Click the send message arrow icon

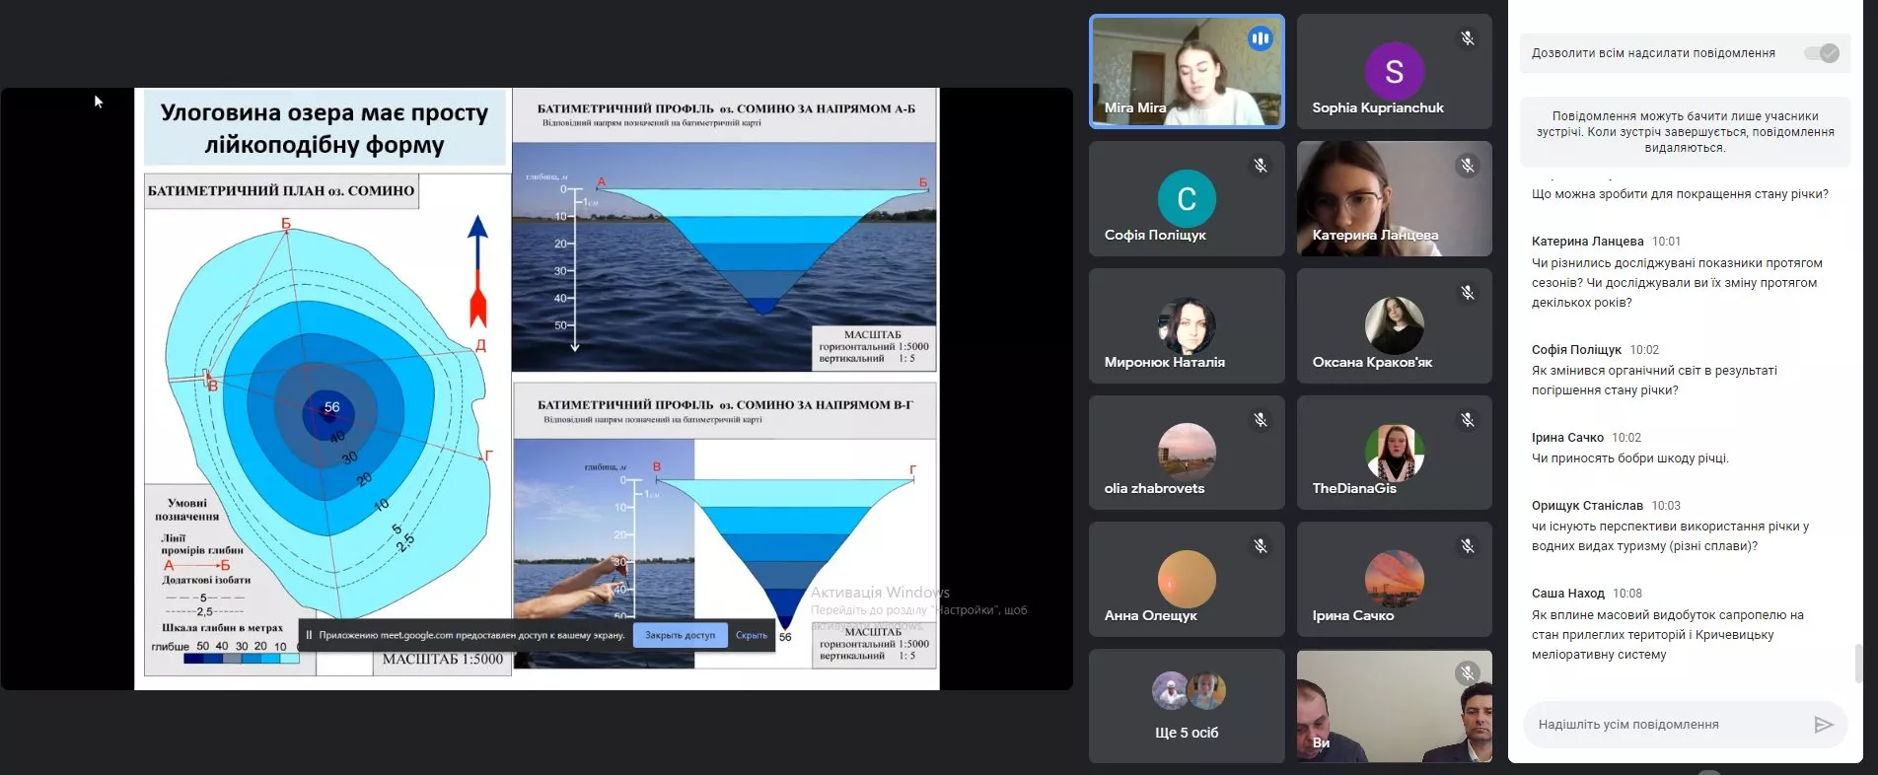[1824, 725]
